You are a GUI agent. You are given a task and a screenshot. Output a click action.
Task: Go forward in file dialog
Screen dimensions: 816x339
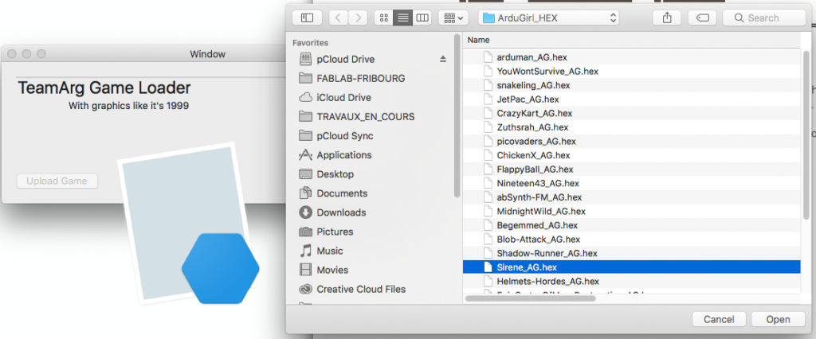tap(358, 18)
